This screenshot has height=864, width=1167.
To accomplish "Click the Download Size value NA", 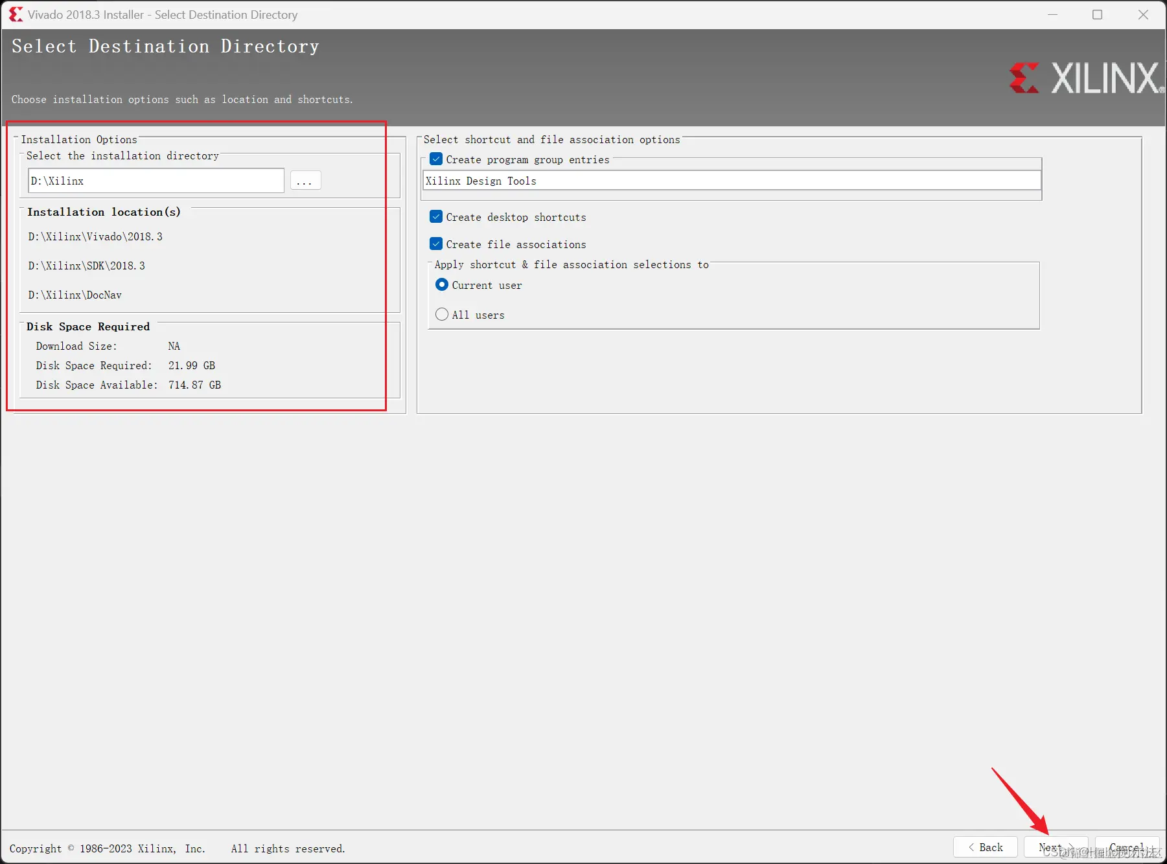I will click(x=174, y=346).
